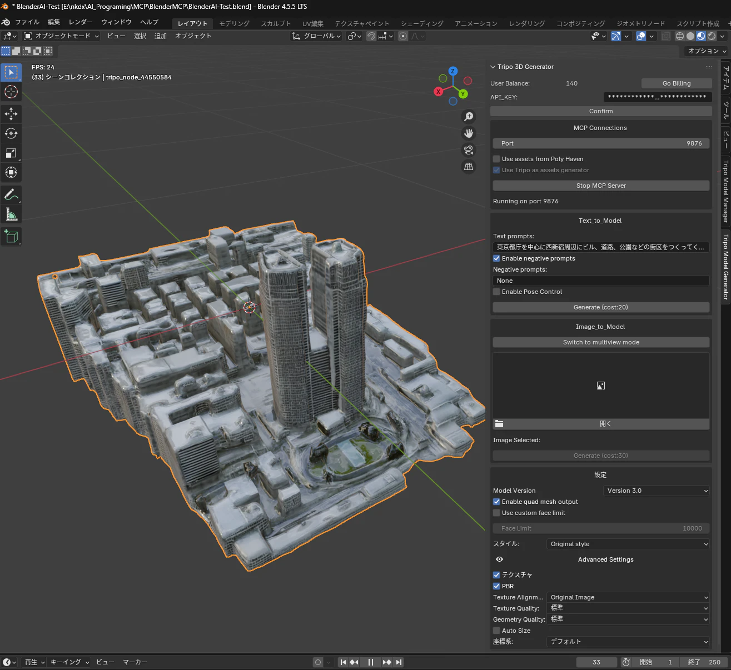Uncheck the PBR checkbox
Viewport: 731px width, 670px height.
pos(496,586)
